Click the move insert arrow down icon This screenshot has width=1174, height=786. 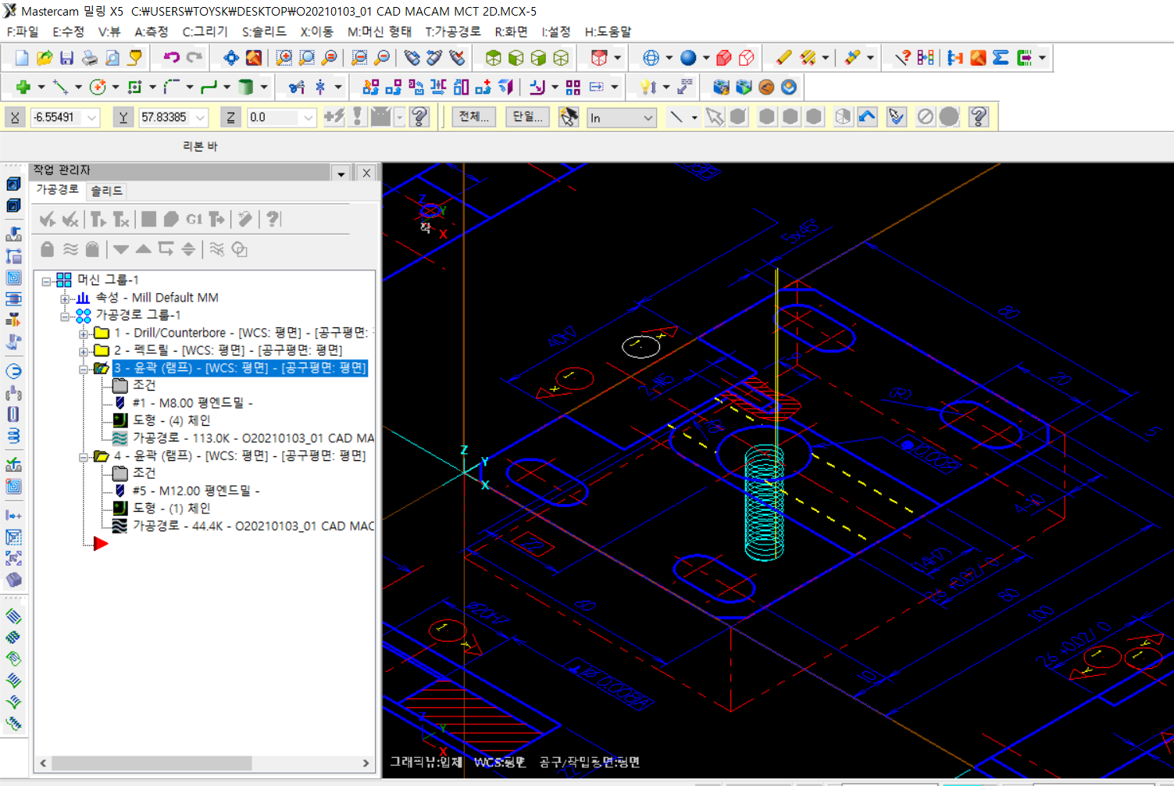[121, 249]
